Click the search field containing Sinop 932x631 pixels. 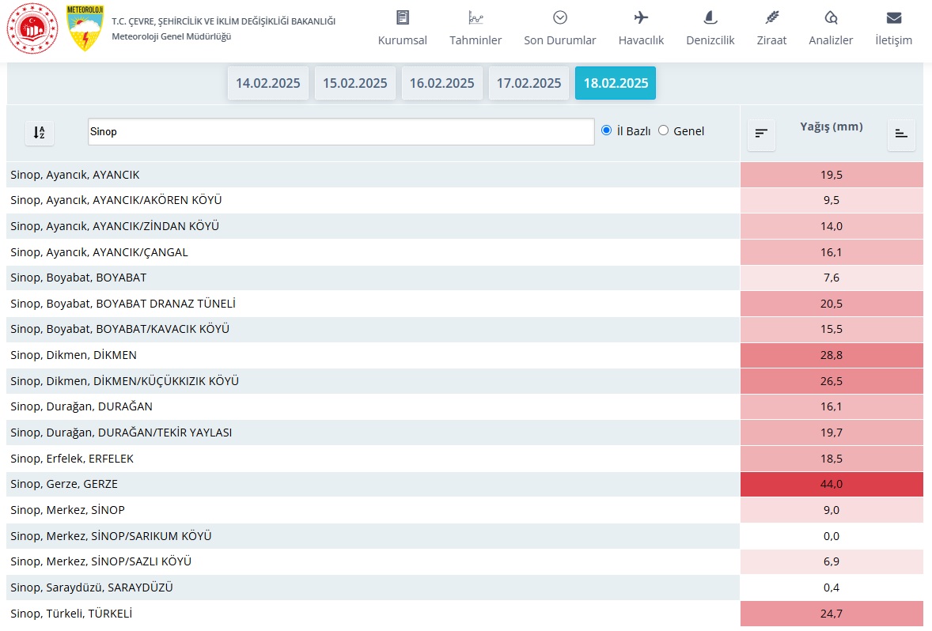pos(340,132)
